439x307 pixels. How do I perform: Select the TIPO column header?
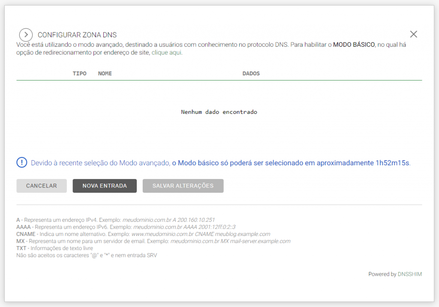point(79,73)
